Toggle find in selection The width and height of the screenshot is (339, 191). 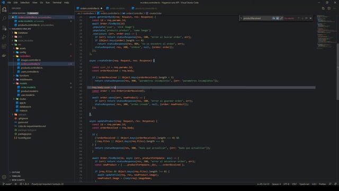(x=306, y=19)
